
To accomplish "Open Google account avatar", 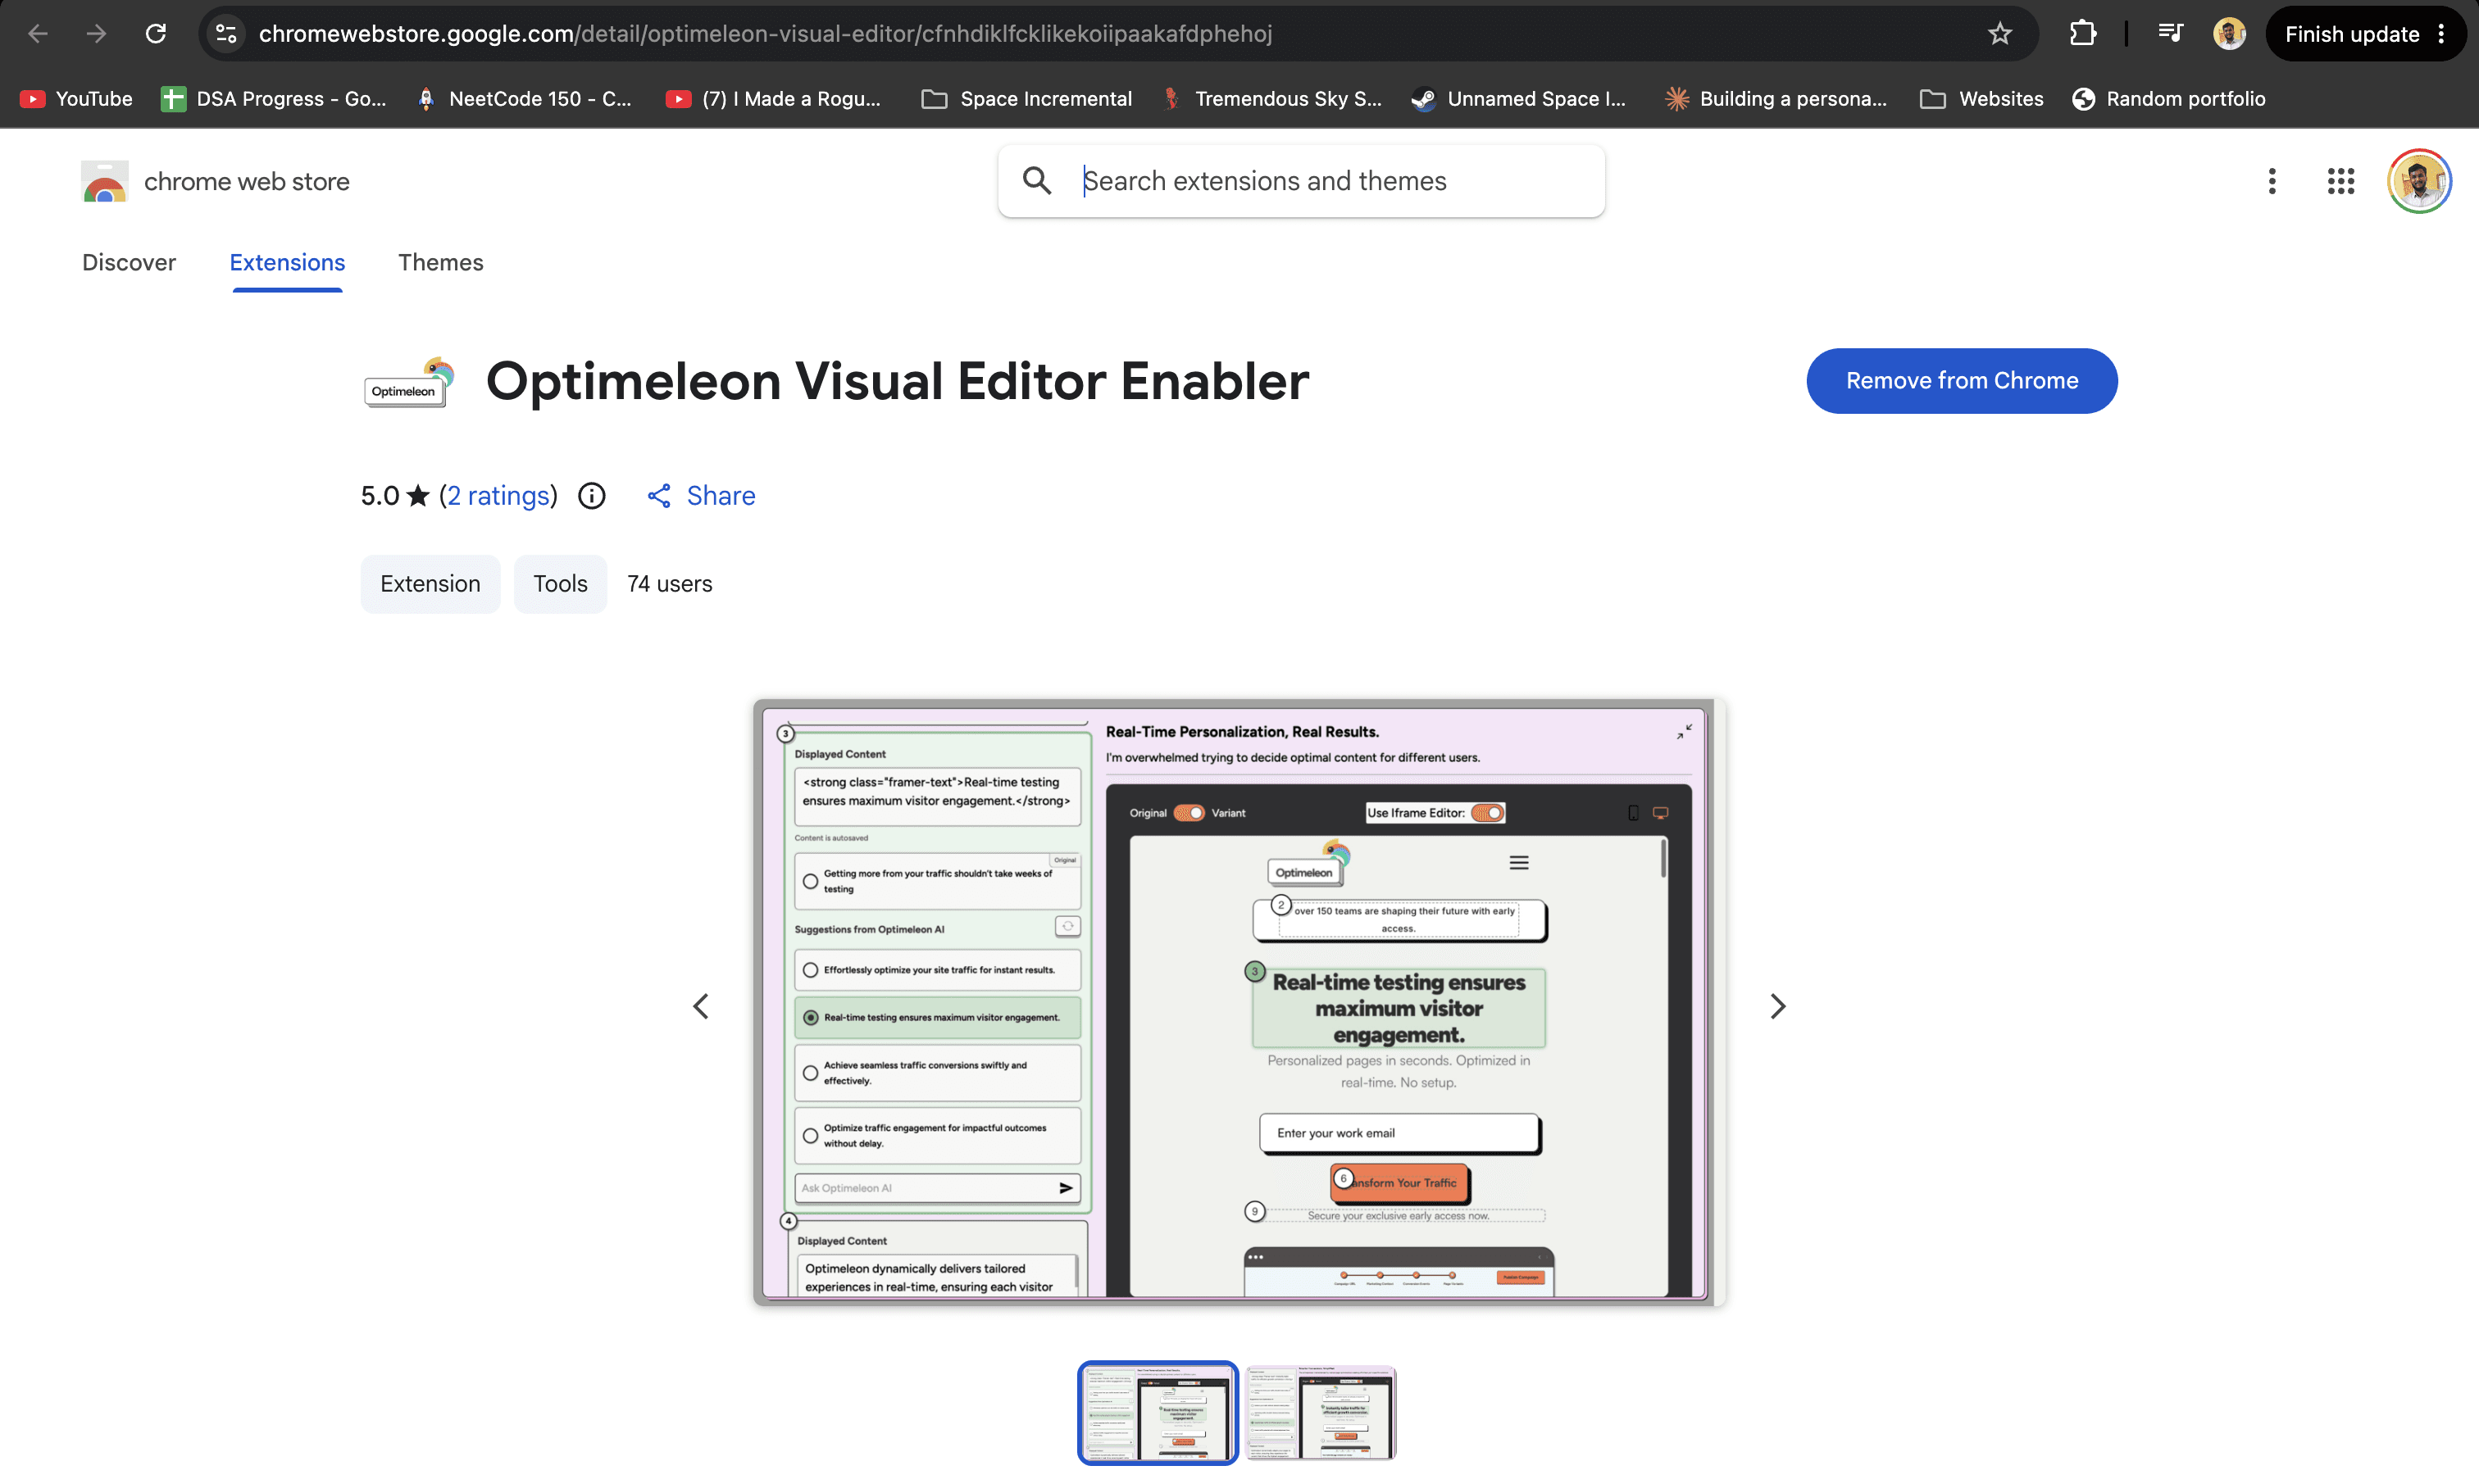I will pyautogui.click(x=2419, y=181).
